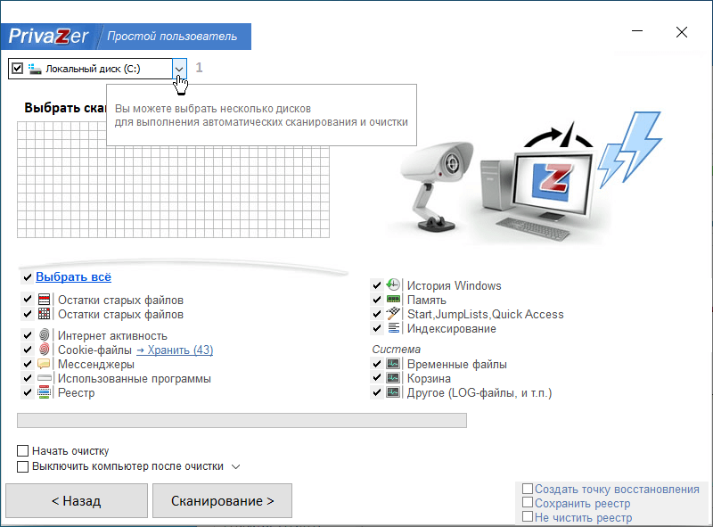Click the Система section heading
713x527 pixels.
[x=397, y=349]
